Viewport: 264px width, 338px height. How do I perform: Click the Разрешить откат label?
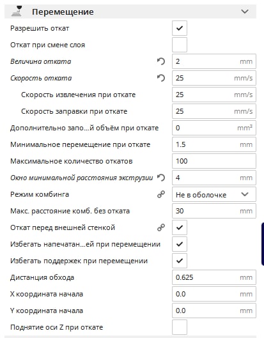[40, 28]
